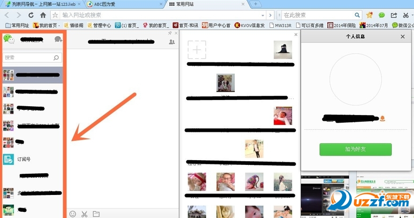Open the 常用网址 bookmarks folder

pos(17,25)
